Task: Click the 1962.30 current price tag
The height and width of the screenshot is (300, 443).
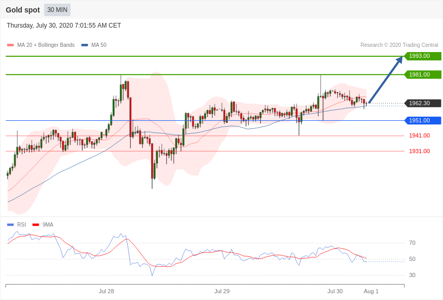Action: tap(423, 103)
